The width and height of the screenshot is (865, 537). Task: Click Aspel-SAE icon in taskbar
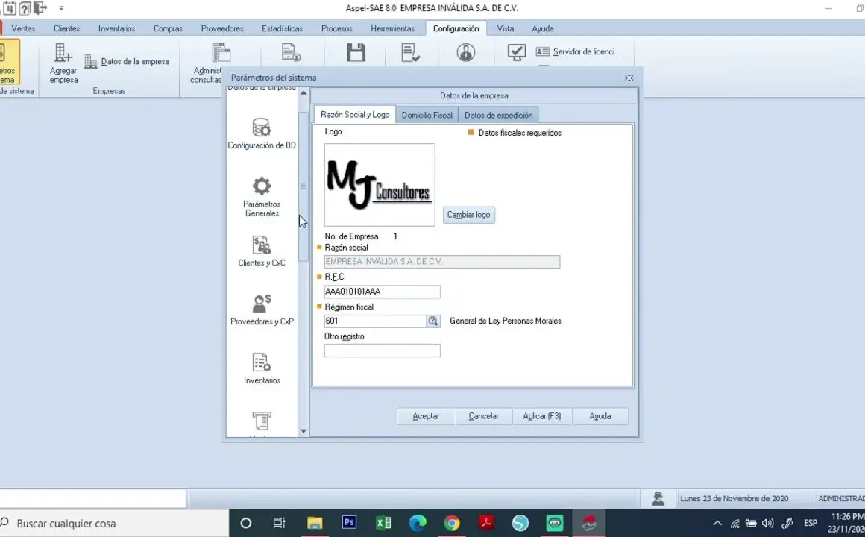tap(589, 523)
